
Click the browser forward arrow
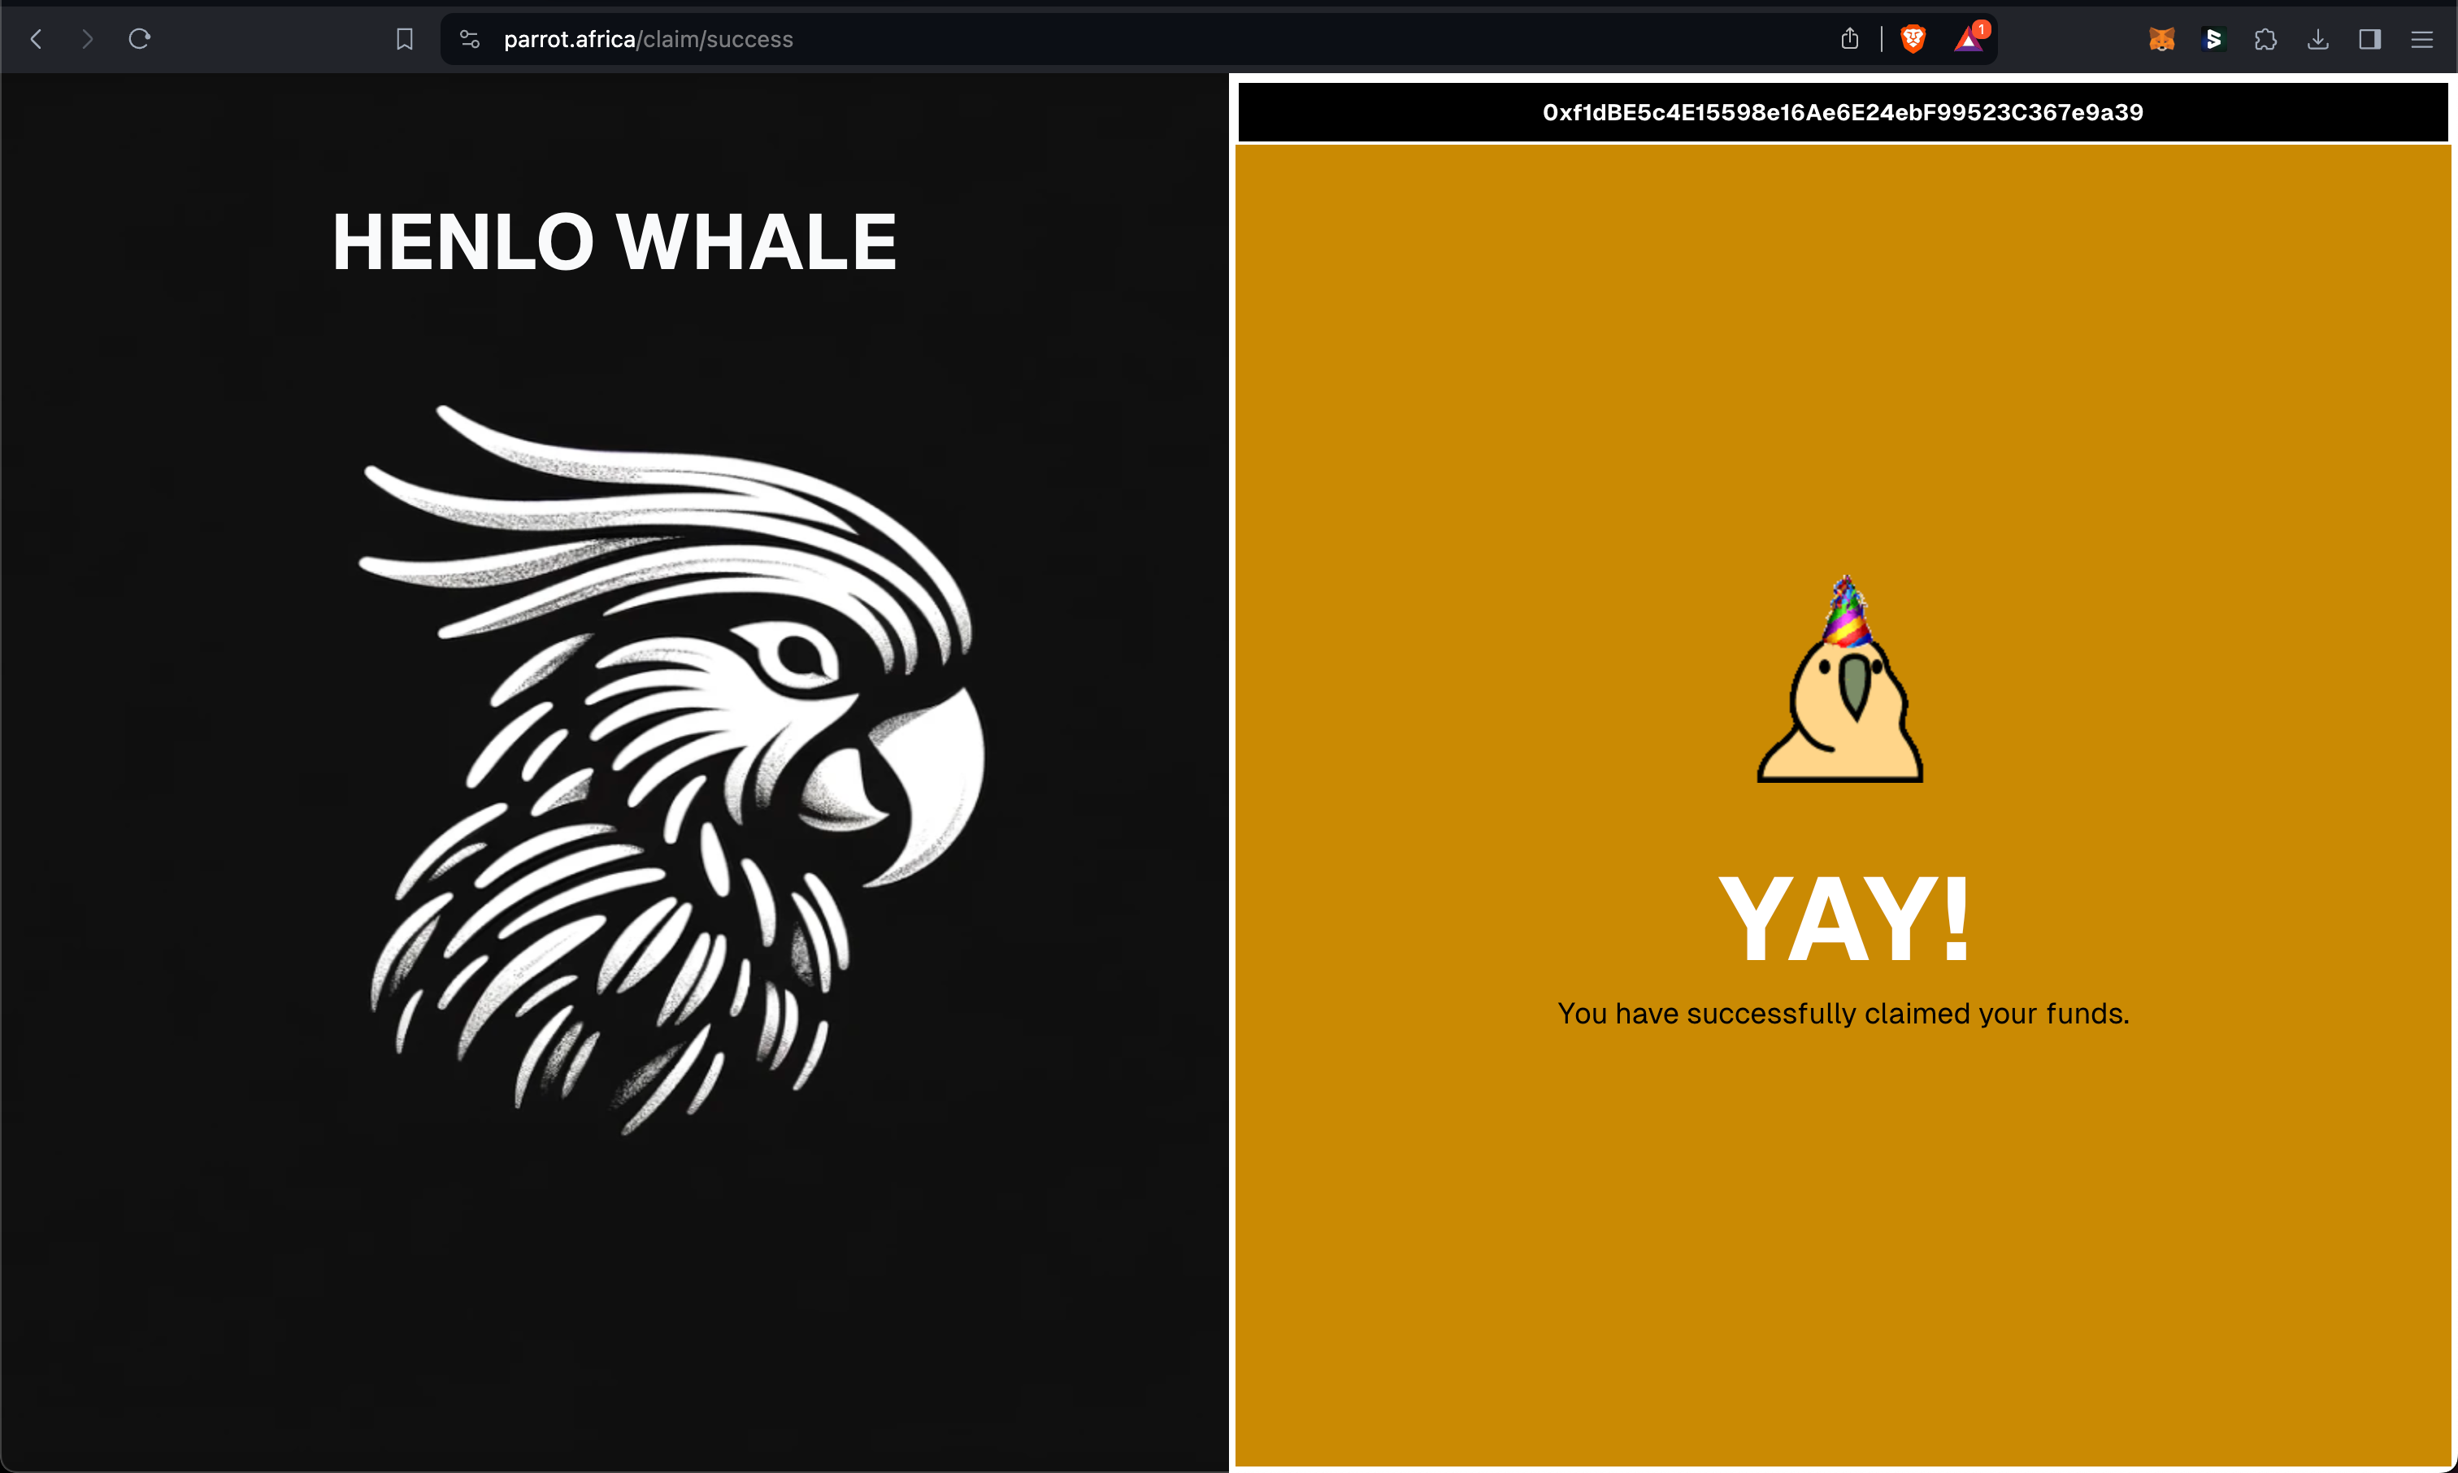pos(87,39)
